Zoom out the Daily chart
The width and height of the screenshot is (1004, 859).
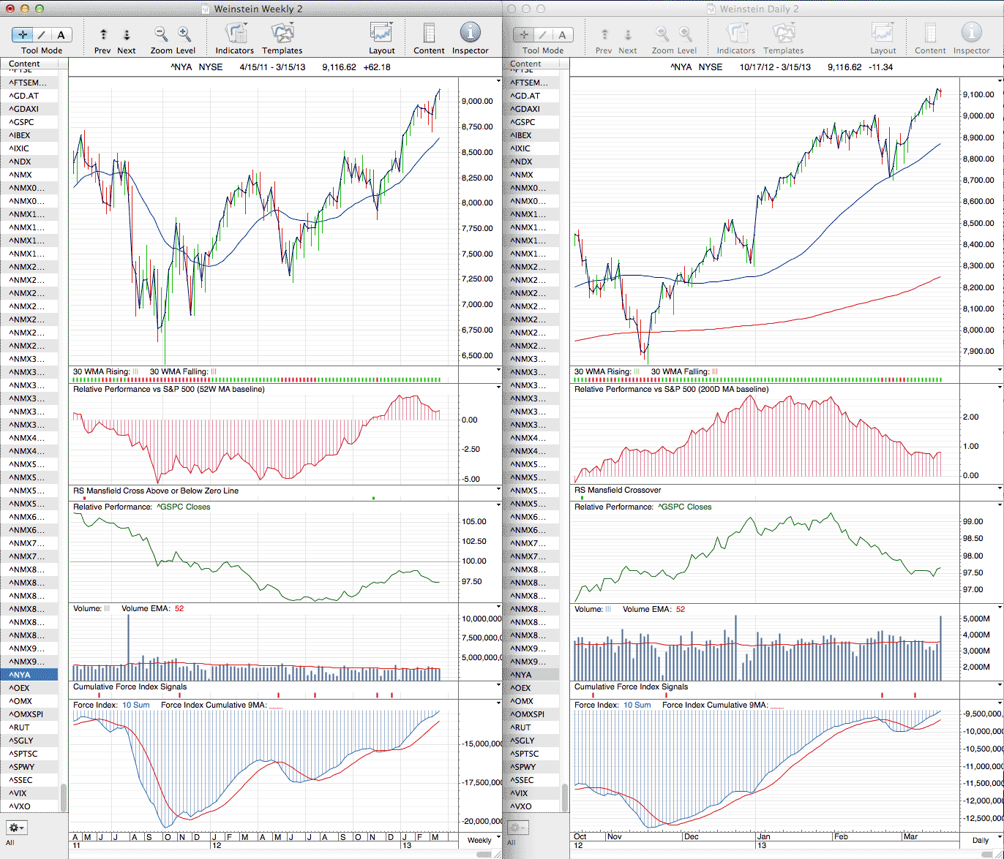(662, 34)
